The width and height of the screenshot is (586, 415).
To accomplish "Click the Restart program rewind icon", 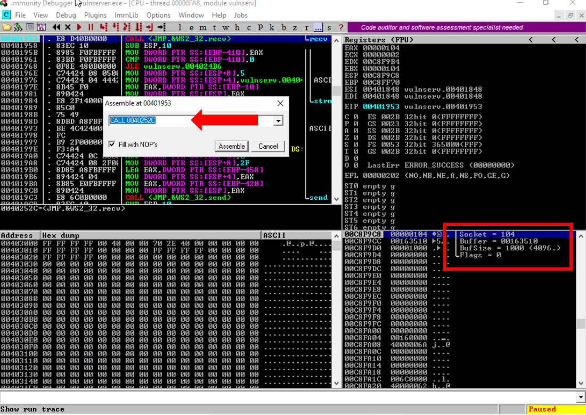I will point(56,27).
